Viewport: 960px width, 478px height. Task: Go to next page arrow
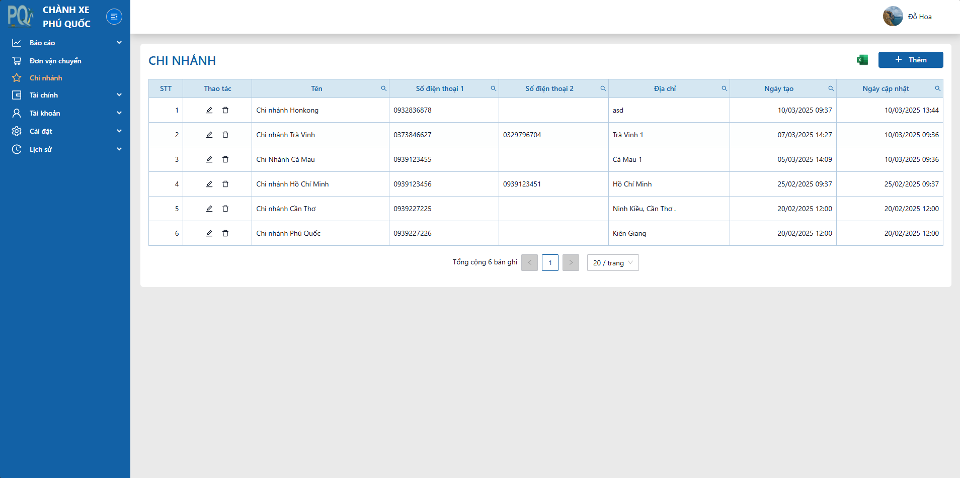click(x=571, y=262)
